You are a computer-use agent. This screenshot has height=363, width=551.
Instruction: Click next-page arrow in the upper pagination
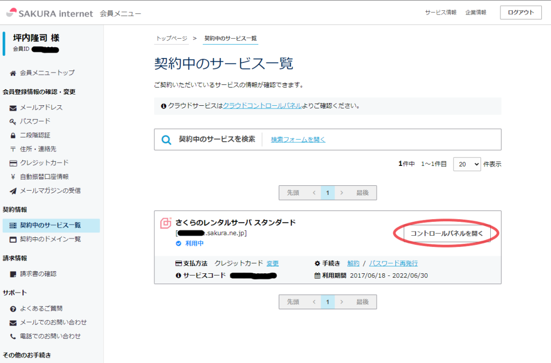342,193
